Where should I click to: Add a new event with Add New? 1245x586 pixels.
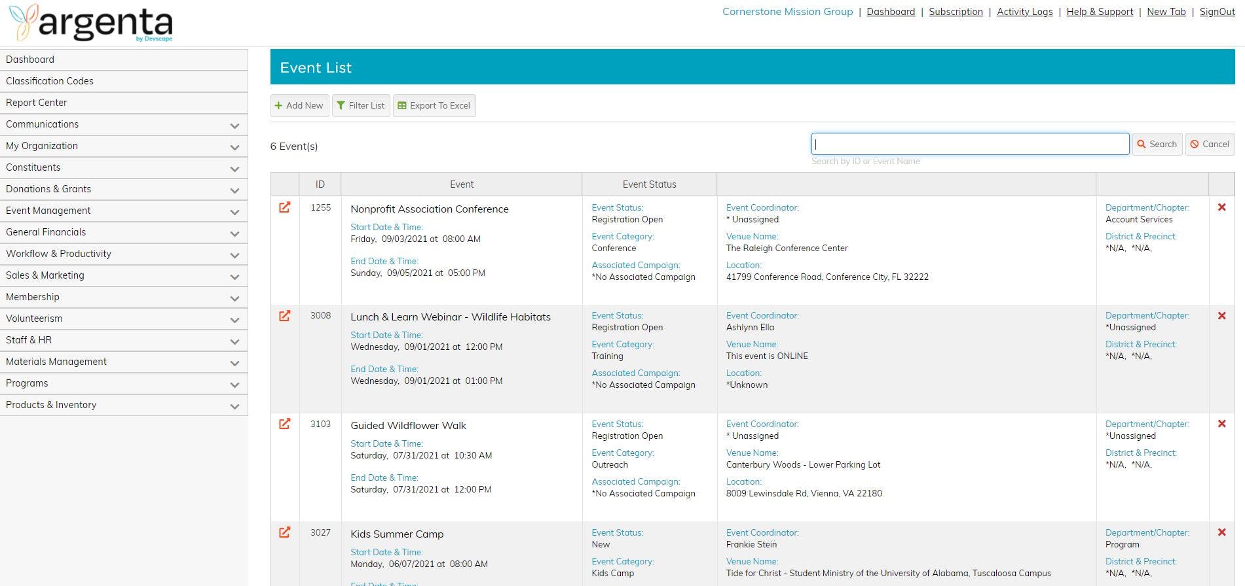[299, 105]
